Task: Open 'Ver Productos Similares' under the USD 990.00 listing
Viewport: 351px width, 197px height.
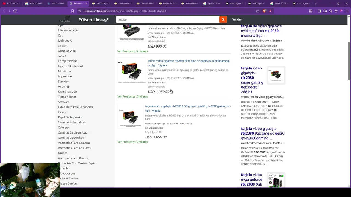Action: tap(132, 51)
